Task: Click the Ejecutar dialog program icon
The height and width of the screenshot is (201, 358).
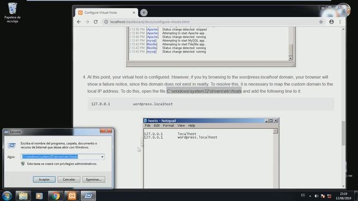Action: pyautogui.click(x=12, y=145)
